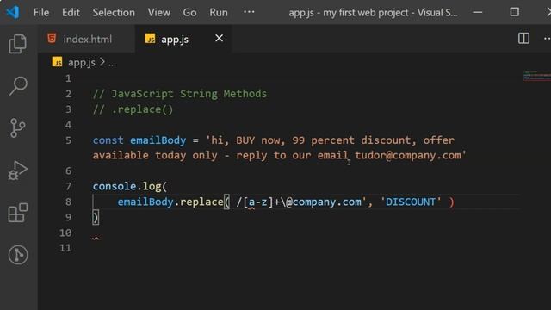551x310 pixels.
Task: Click line number 11 in gutter
Action: [x=65, y=248]
